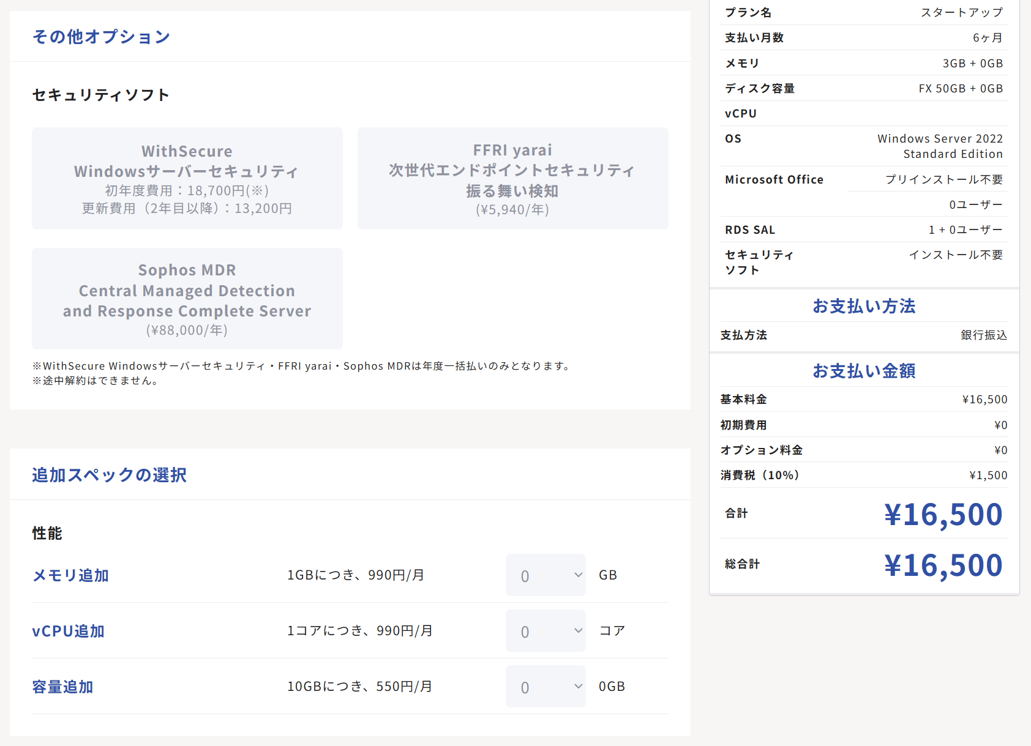This screenshot has height=746, width=1031.
Task: Click the お支払い方法 heading in summary
Action: [864, 306]
